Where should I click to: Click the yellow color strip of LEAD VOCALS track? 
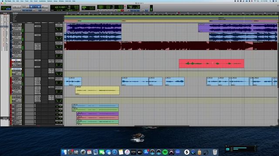click(11, 72)
